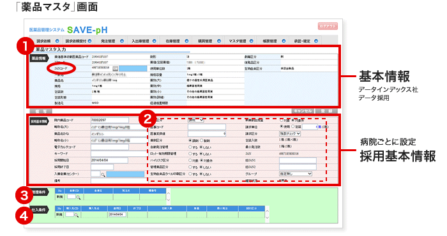
Task: Click the 登録 button
Action: tap(327, 112)
